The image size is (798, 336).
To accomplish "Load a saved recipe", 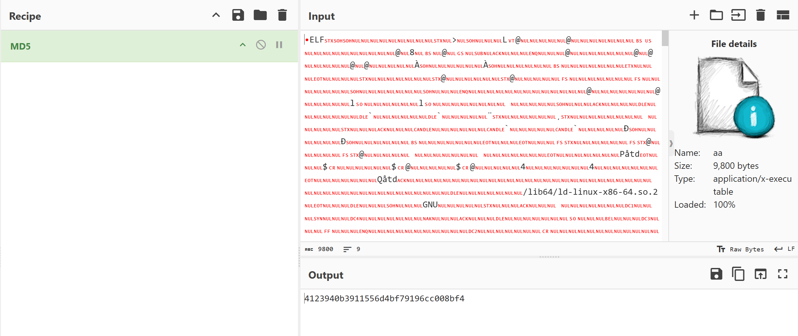I will [260, 15].
